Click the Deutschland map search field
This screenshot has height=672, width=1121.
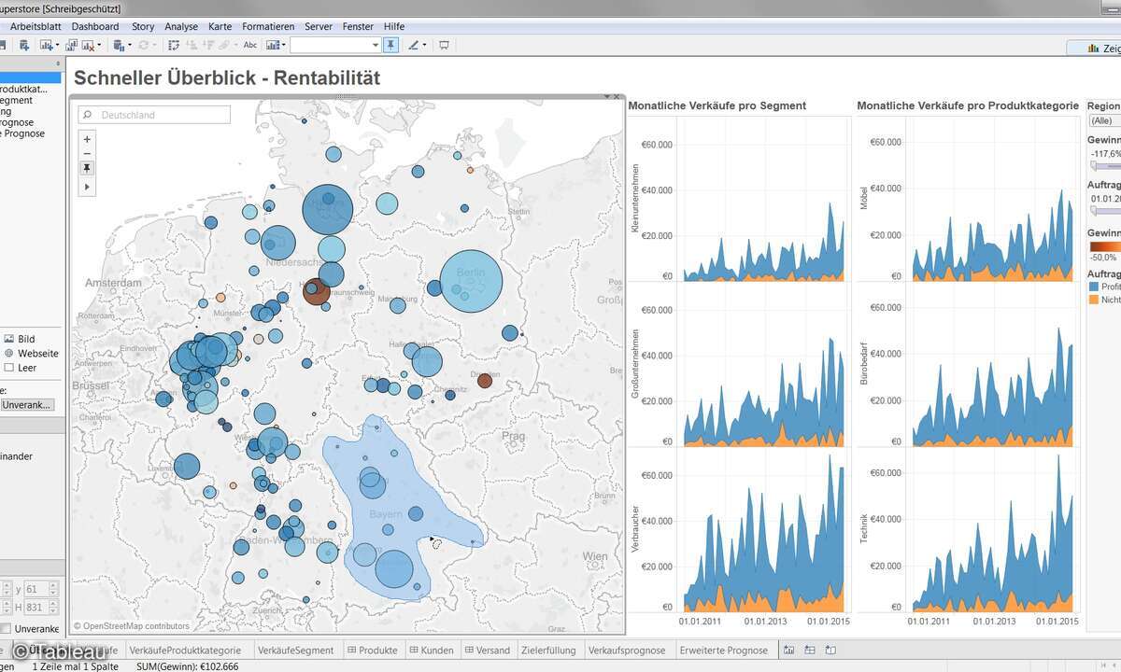click(154, 115)
